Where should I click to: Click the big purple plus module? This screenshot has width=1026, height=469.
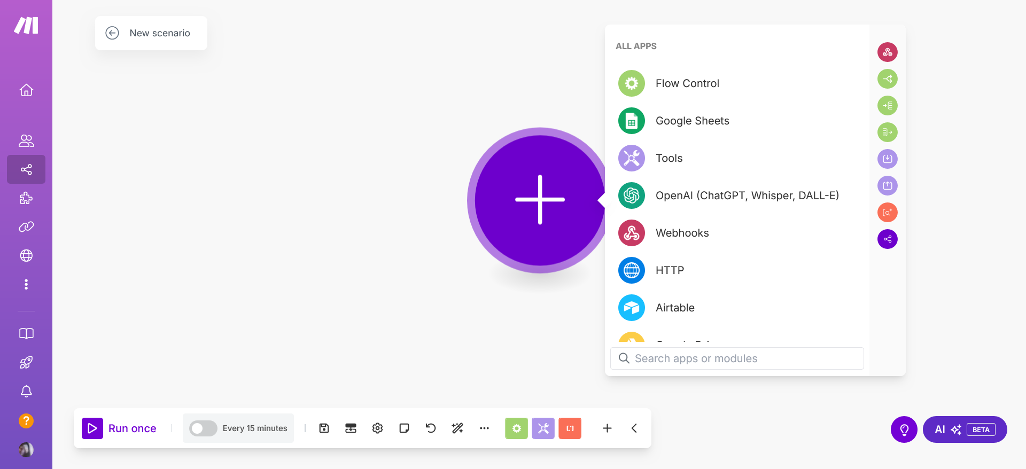coord(540,200)
